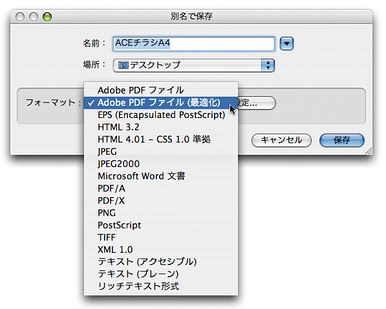Choose PDF/A format option

(x=161, y=188)
